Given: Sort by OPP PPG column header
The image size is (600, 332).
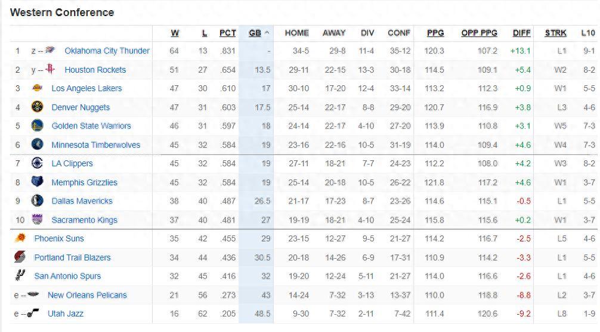Looking at the screenshot, I should (479, 33).
